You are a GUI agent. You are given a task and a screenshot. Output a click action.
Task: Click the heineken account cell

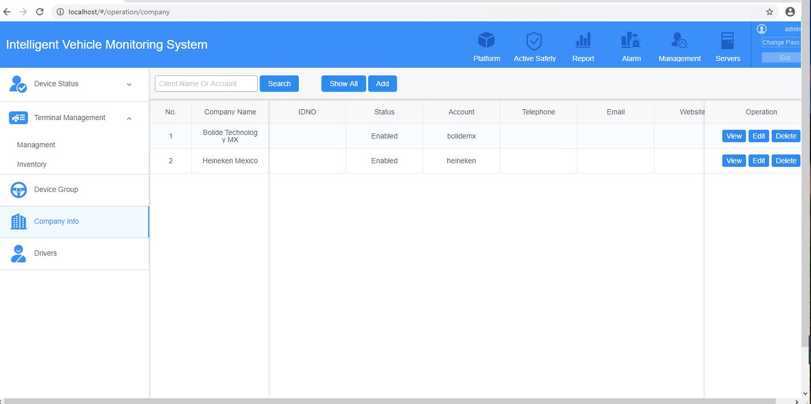[x=462, y=161]
